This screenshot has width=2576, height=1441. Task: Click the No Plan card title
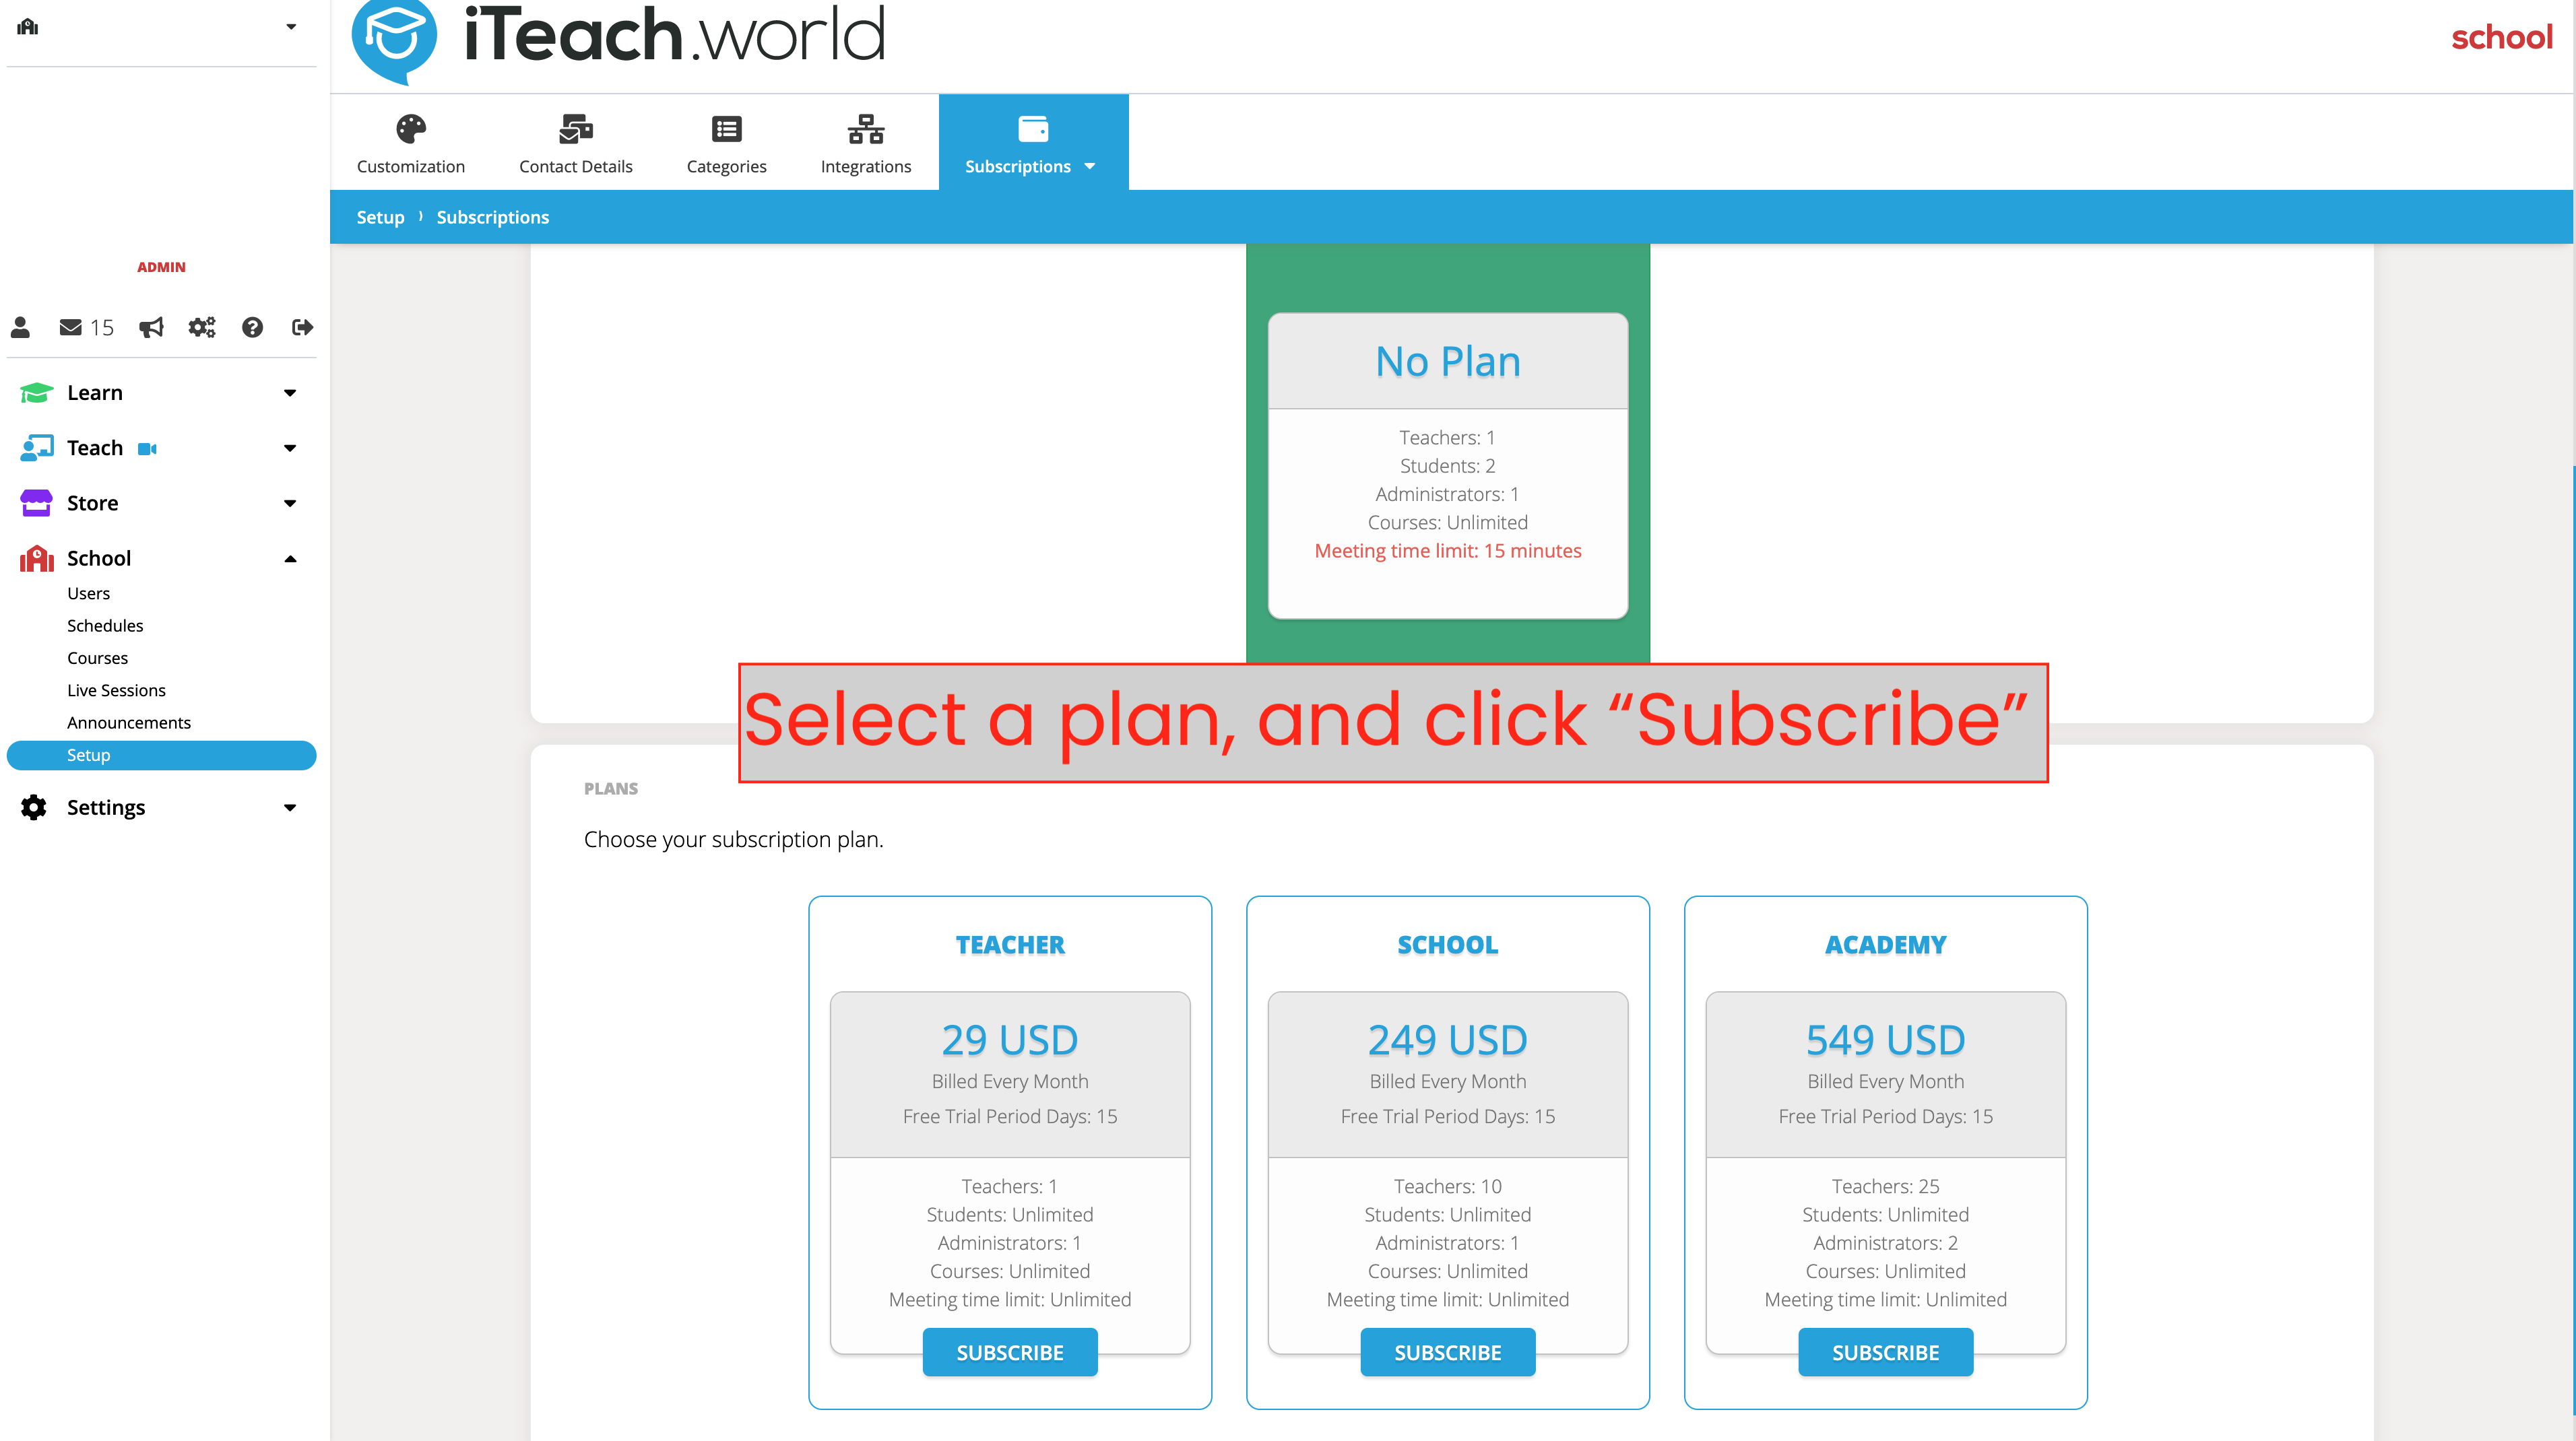click(1448, 362)
